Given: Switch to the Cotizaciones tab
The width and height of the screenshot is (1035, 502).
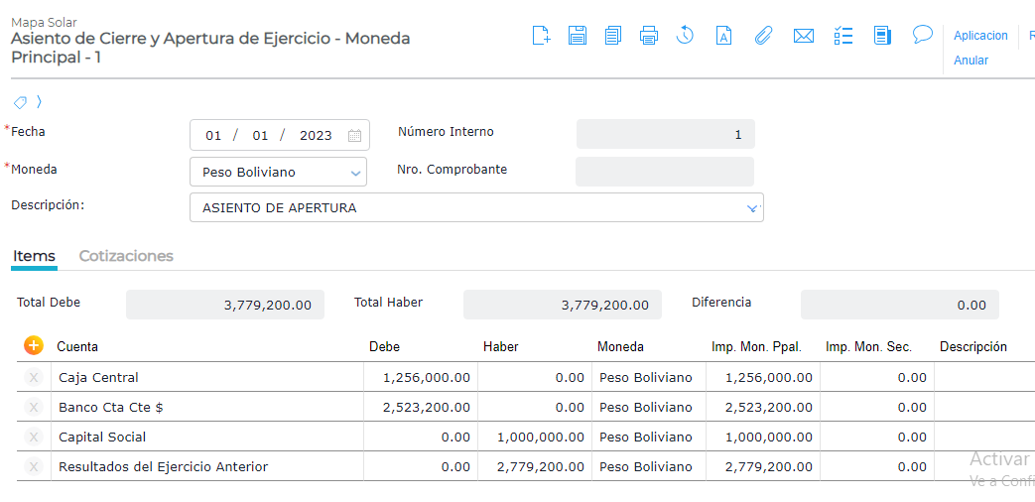Looking at the screenshot, I should click(x=126, y=256).
